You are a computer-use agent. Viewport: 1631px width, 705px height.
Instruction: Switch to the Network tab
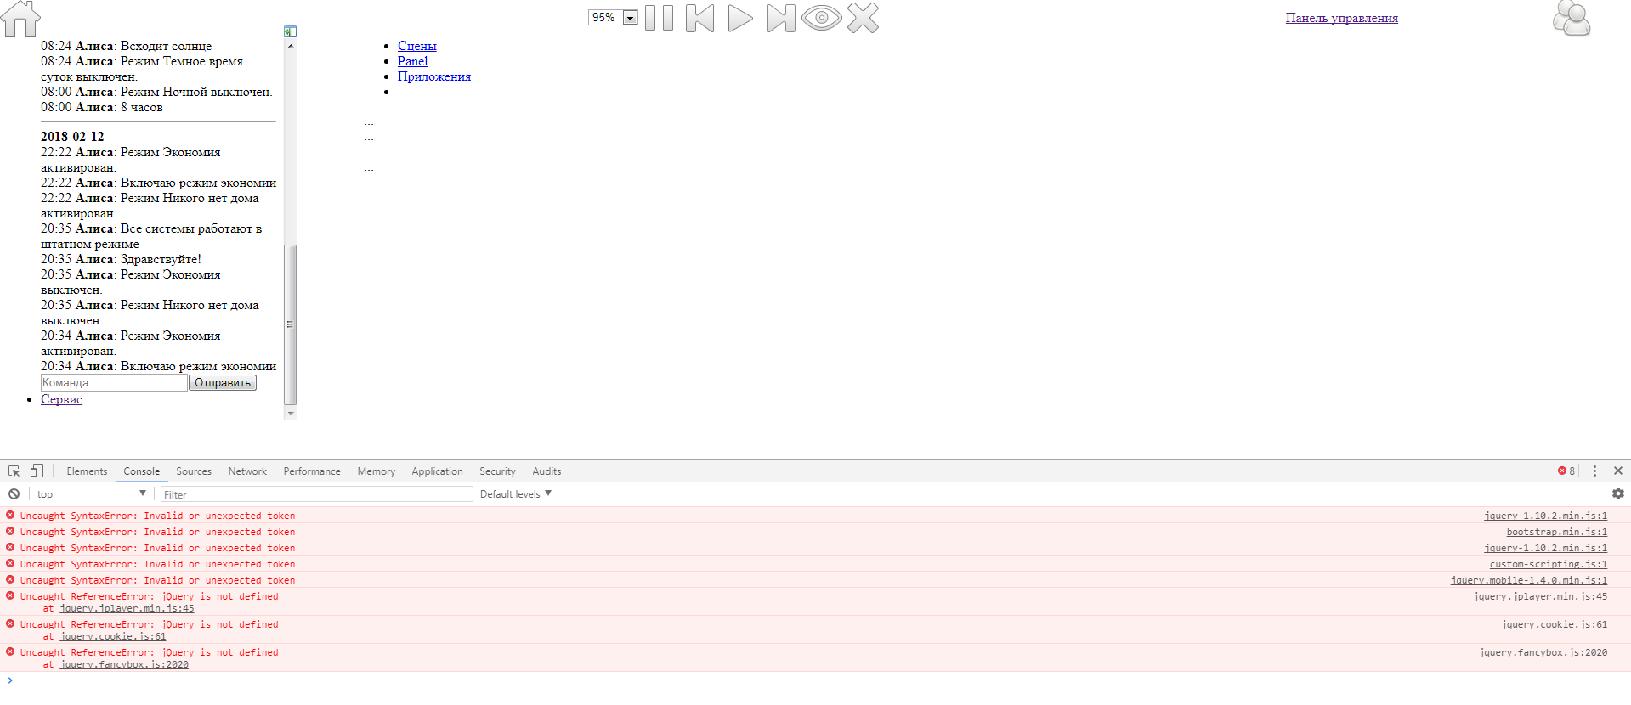pos(247,471)
